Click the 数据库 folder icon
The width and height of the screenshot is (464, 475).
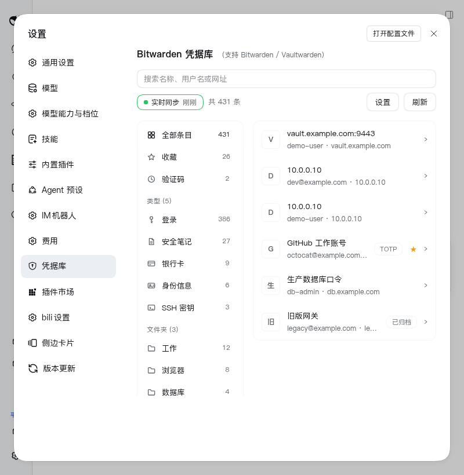click(x=151, y=392)
